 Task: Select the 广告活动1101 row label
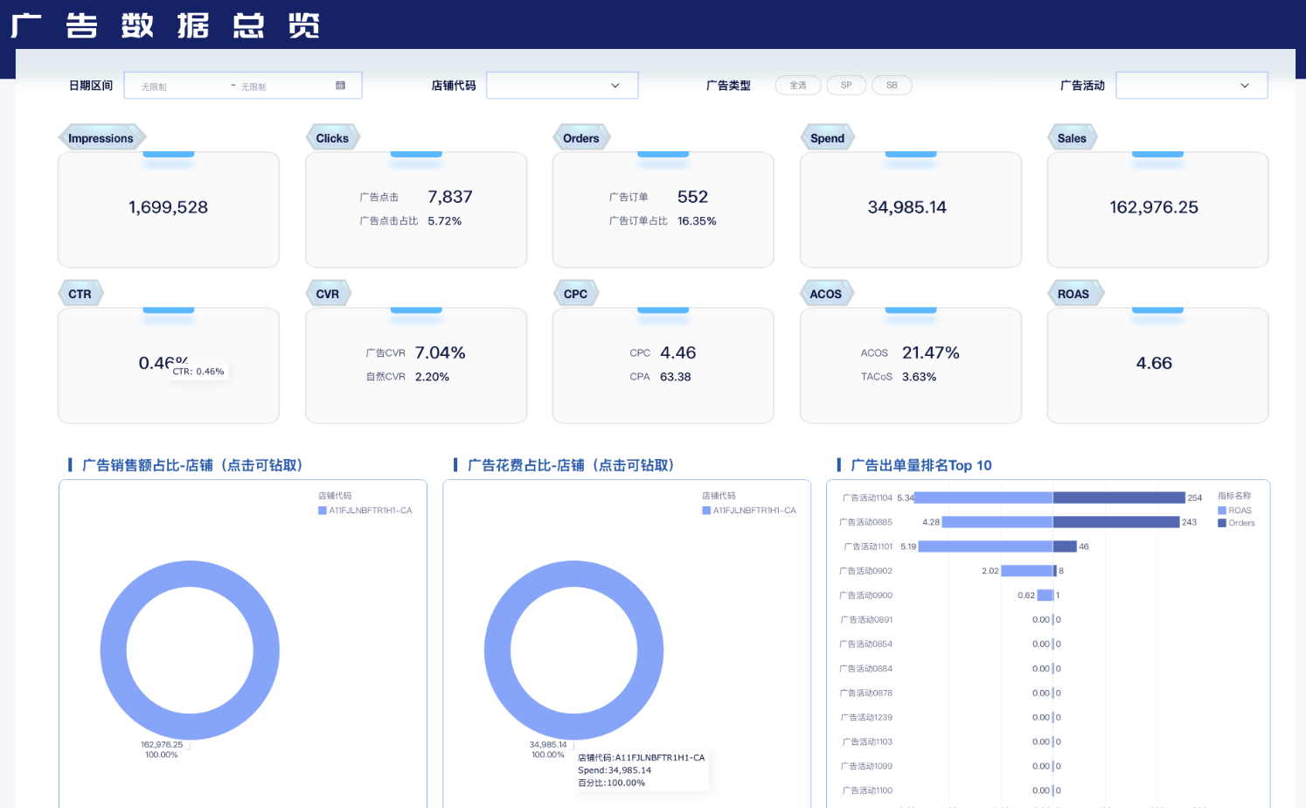(x=867, y=547)
